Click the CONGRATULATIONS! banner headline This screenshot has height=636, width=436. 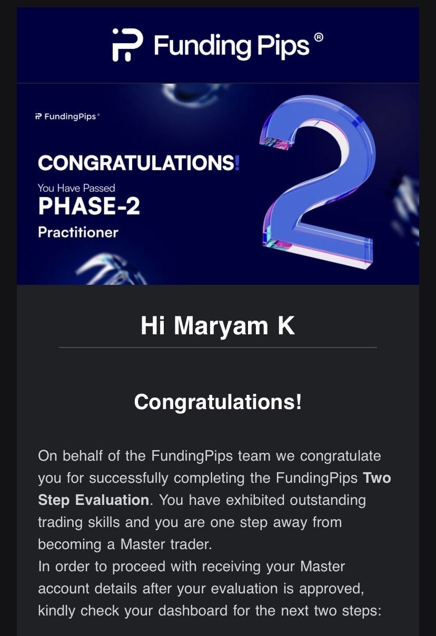(x=138, y=162)
